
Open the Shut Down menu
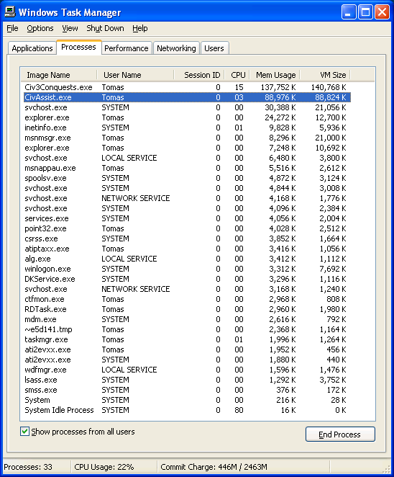coord(105,28)
